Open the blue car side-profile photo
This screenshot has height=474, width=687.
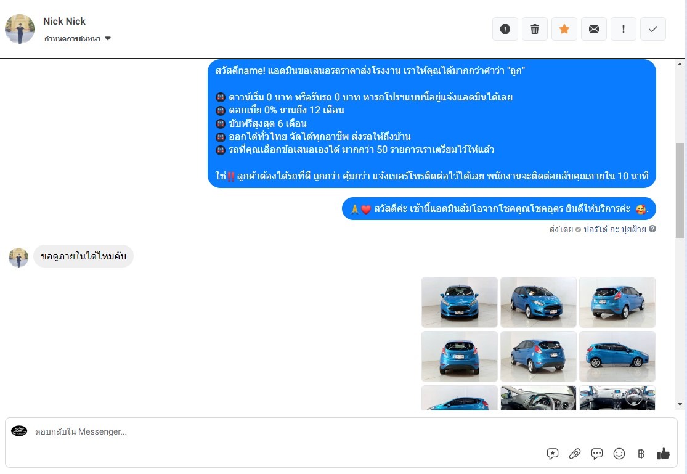coord(617,356)
